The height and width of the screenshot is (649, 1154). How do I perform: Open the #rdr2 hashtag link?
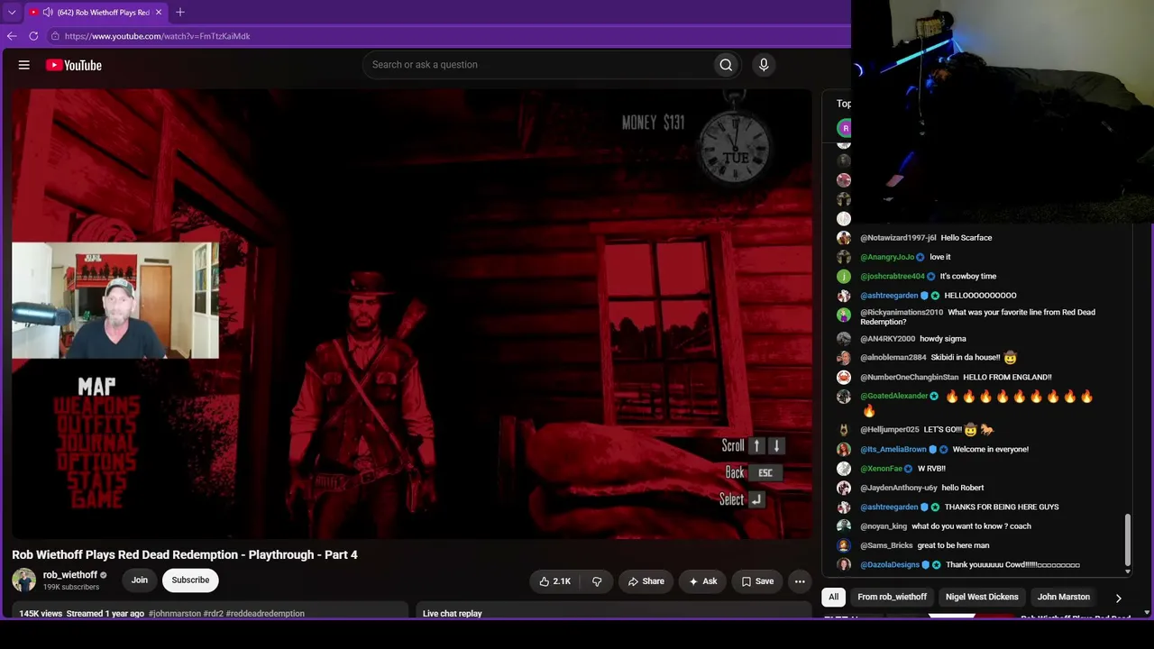(x=213, y=614)
